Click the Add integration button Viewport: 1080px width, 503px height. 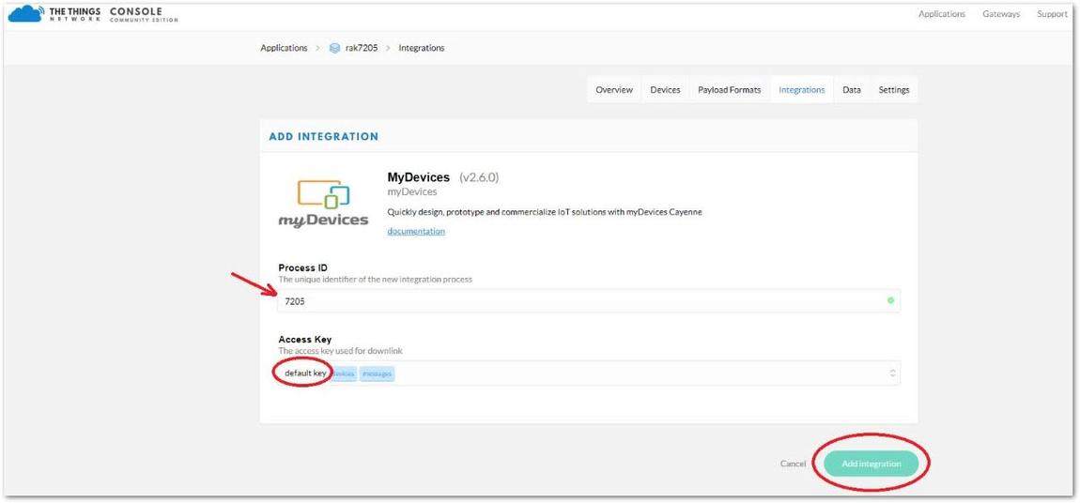point(871,464)
